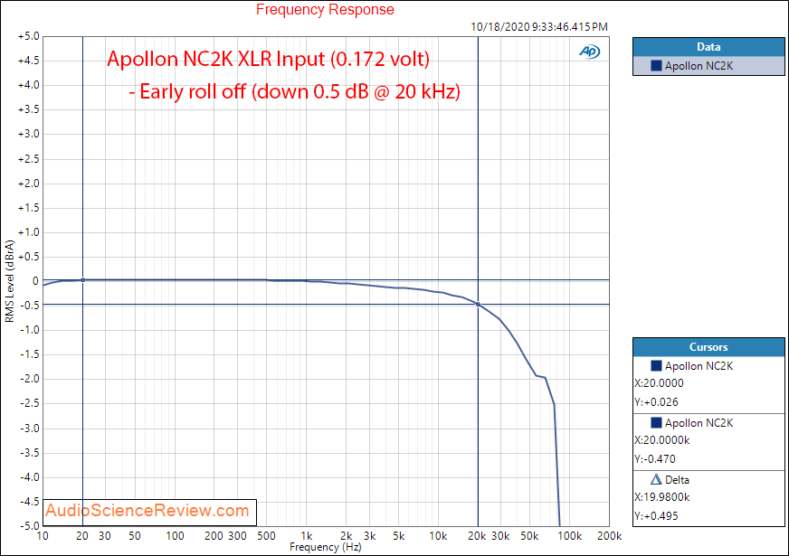Click the 5k frequency tick label
The image size is (789, 556).
pos(398,536)
